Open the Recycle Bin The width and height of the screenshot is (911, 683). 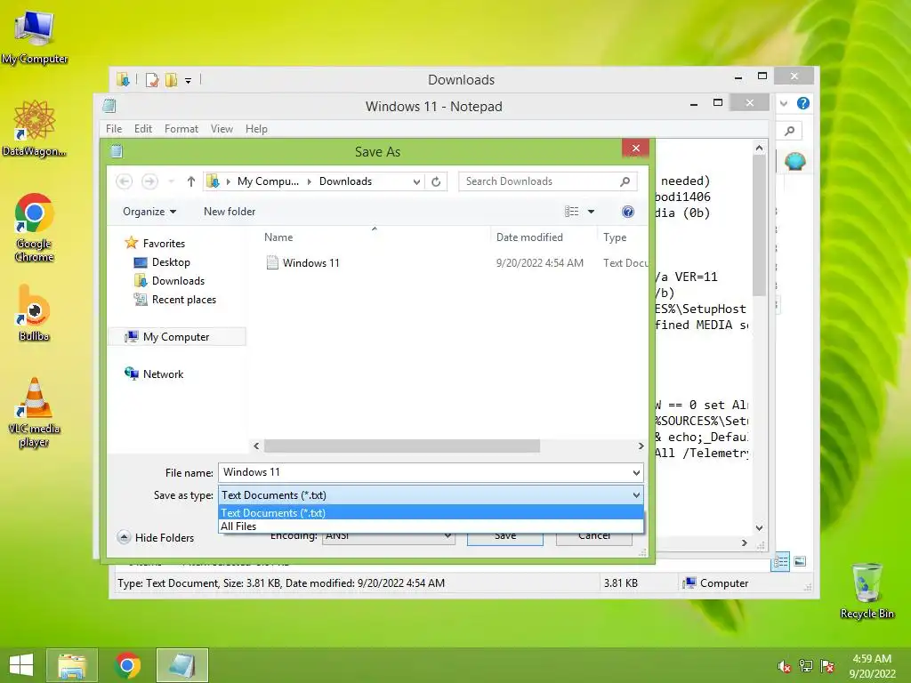point(867,591)
